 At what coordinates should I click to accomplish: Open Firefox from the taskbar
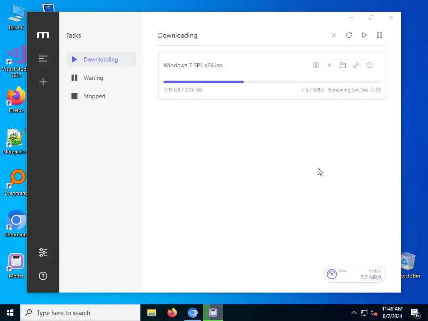pos(172,313)
